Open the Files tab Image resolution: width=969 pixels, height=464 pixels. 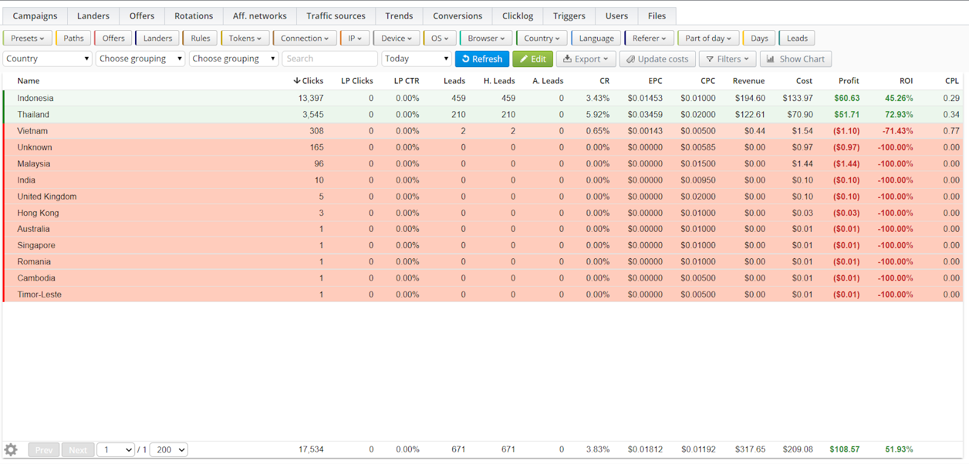click(657, 16)
